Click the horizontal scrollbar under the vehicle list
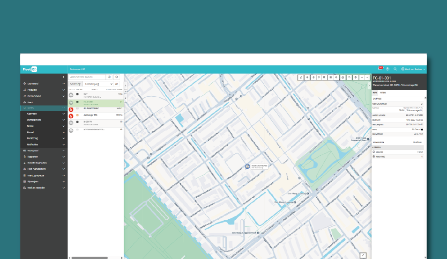Viewport: 447px width, 259px height. click(89, 258)
